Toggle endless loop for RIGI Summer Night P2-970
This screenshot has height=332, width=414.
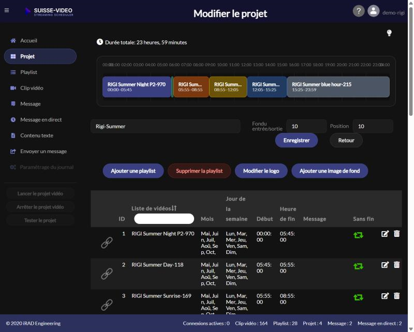pyautogui.click(x=358, y=235)
